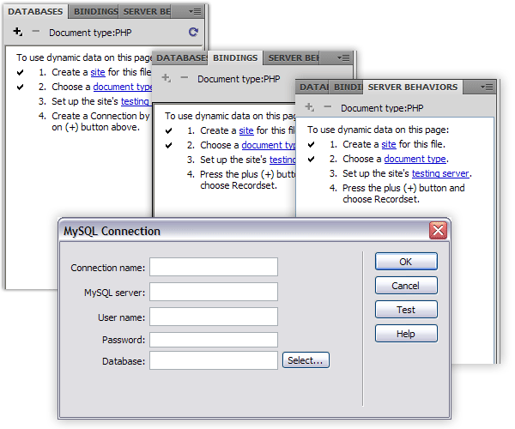Viewport: 515px width, 429px height.
Task: Refresh the Databases panel
Action: tap(193, 32)
